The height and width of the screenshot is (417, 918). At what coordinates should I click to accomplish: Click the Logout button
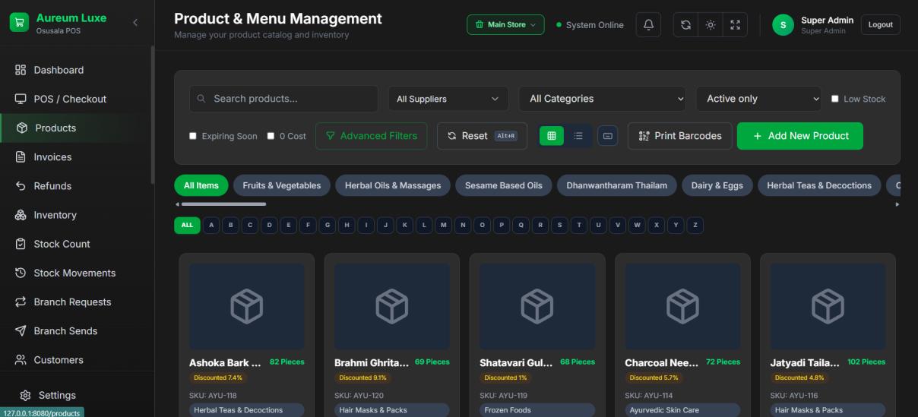(881, 24)
